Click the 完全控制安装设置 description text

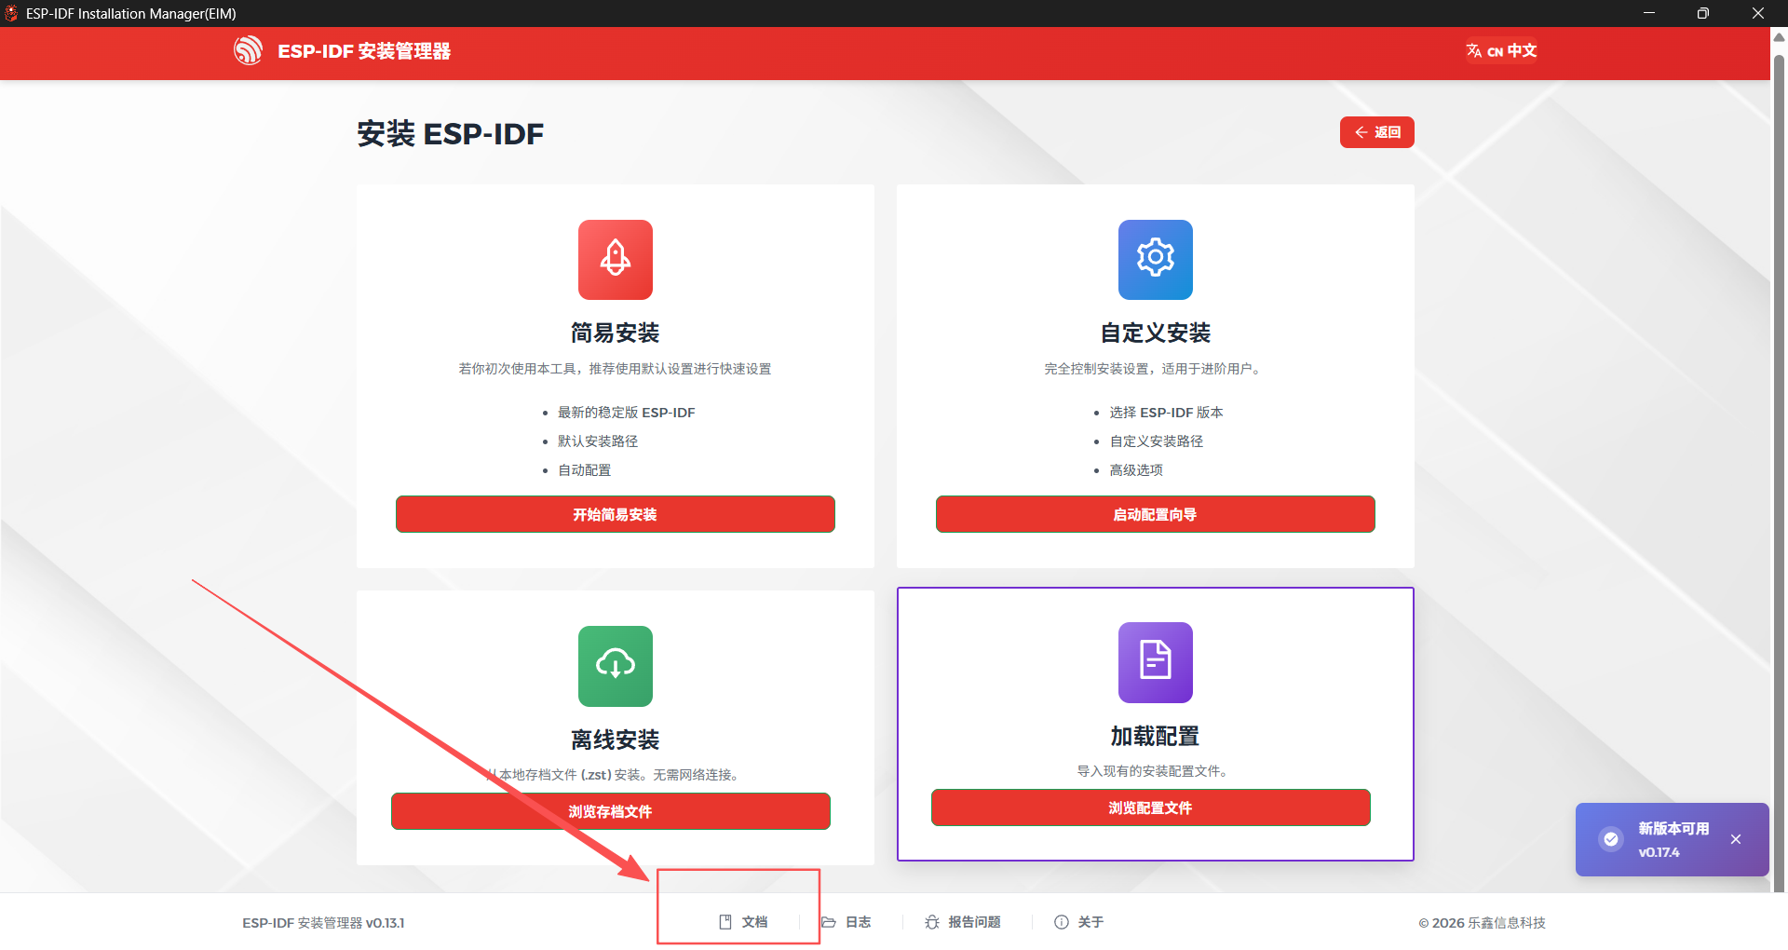pyautogui.click(x=1155, y=369)
